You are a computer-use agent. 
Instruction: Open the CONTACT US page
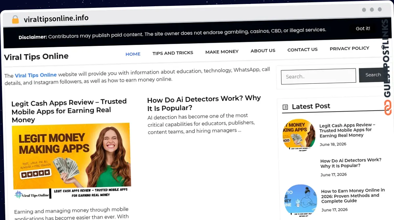click(302, 50)
